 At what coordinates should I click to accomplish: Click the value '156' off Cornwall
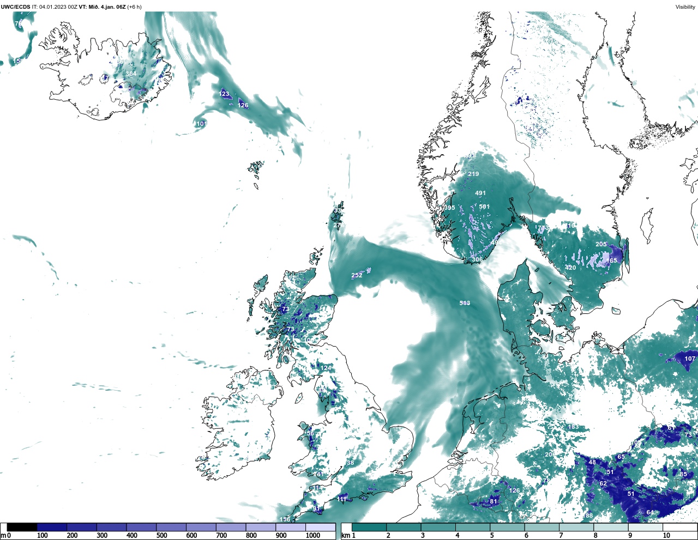pyautogui.click(x=285, y=519)
